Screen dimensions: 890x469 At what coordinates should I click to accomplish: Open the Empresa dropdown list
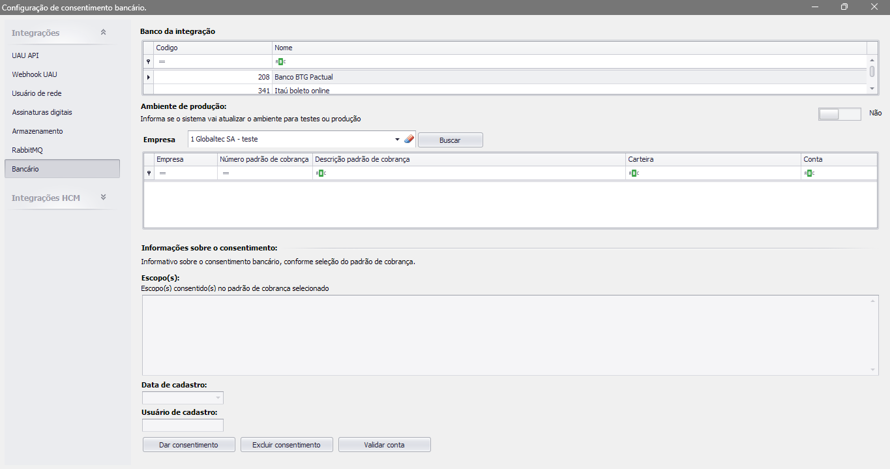click(397, 140)
